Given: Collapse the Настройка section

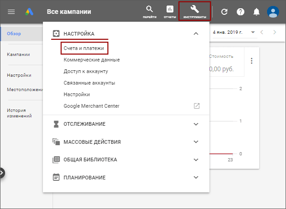Looking at the screenshot, I should 196,34.
